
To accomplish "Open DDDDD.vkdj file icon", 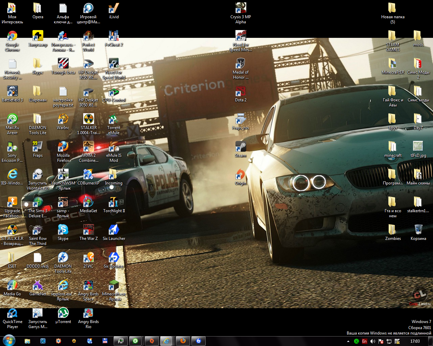I will click(38, 257).
